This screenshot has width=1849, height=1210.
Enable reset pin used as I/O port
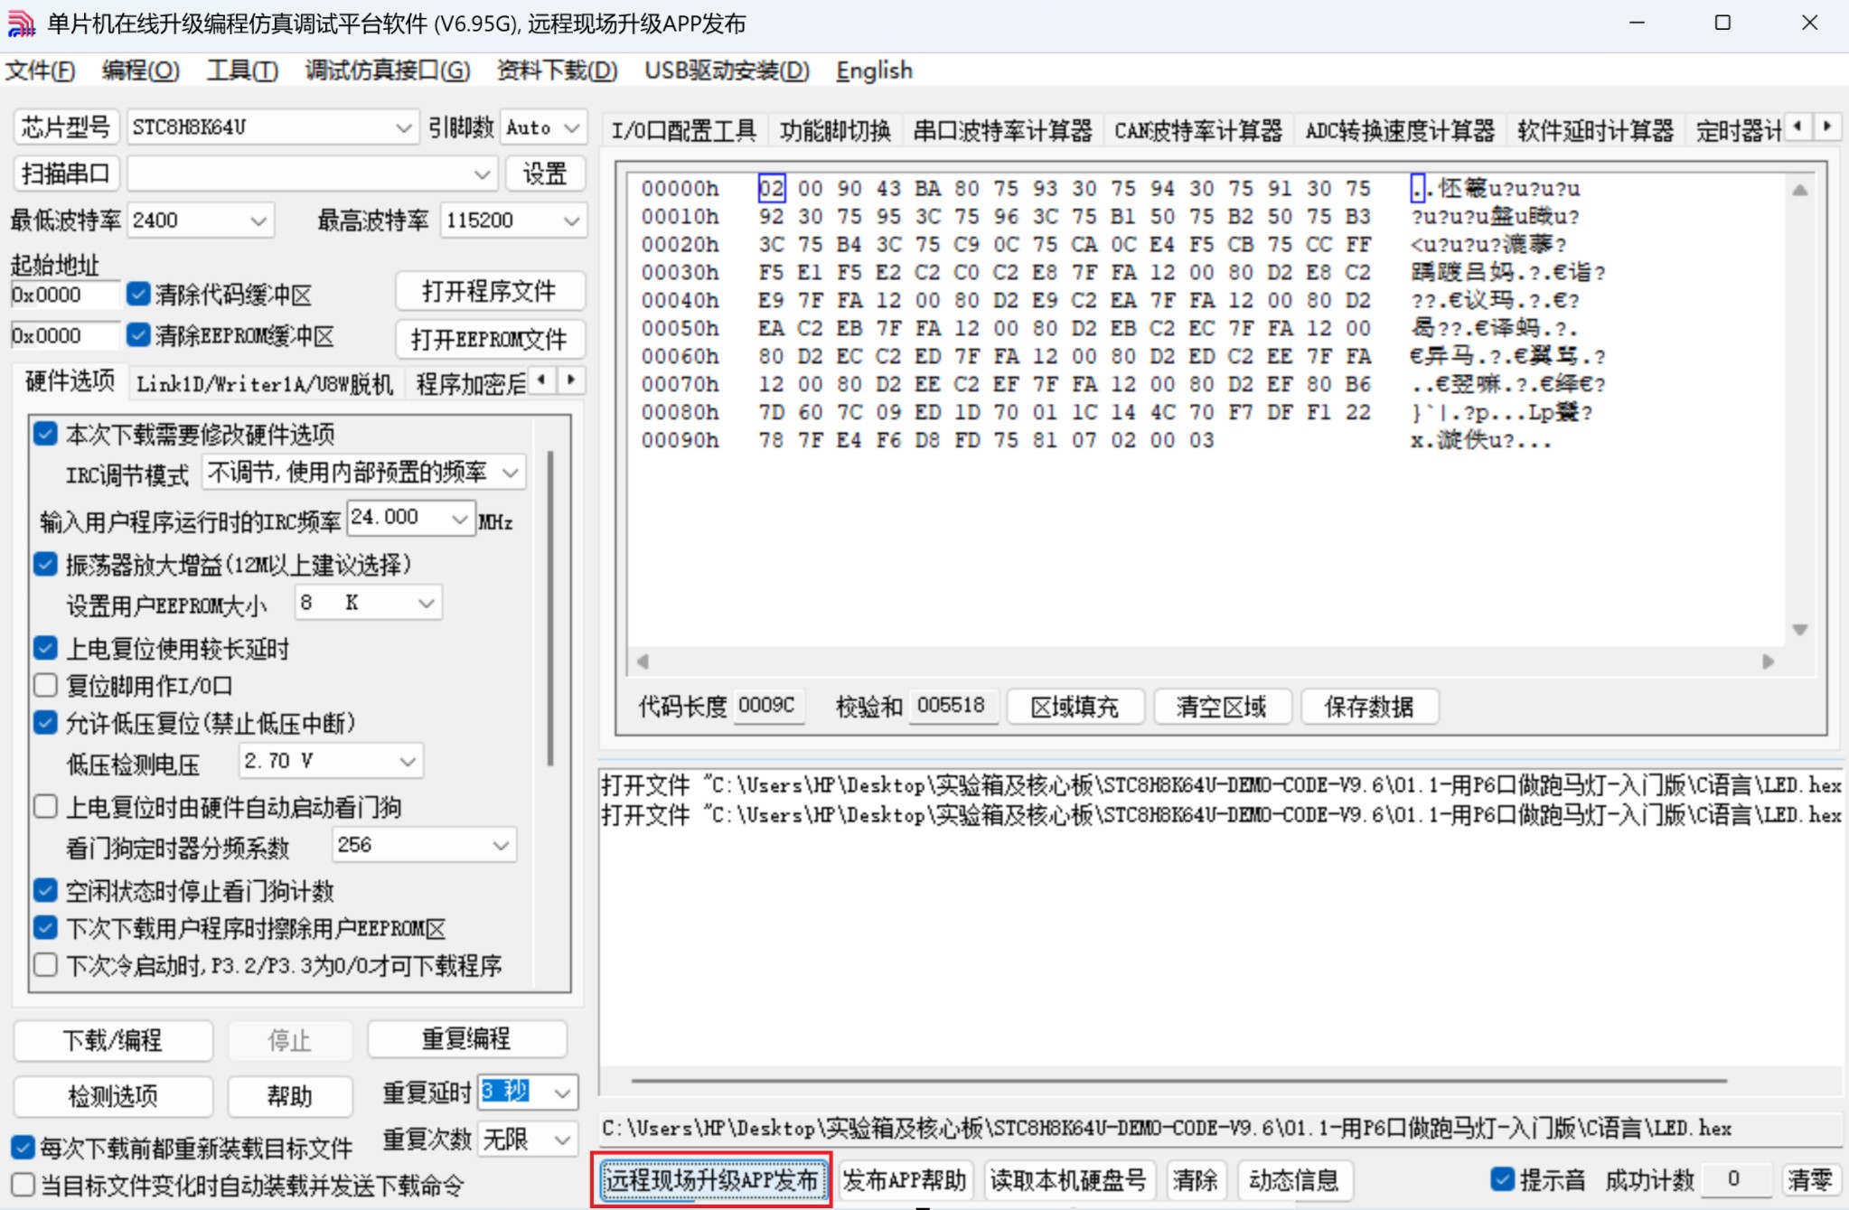click(45, 686)
